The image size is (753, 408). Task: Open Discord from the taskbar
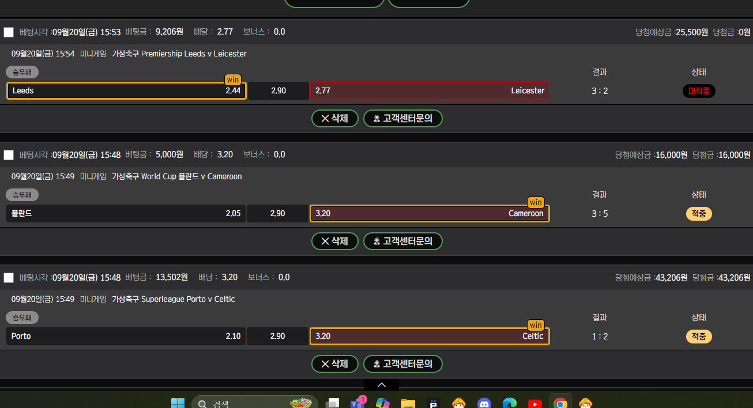[484, 403]
